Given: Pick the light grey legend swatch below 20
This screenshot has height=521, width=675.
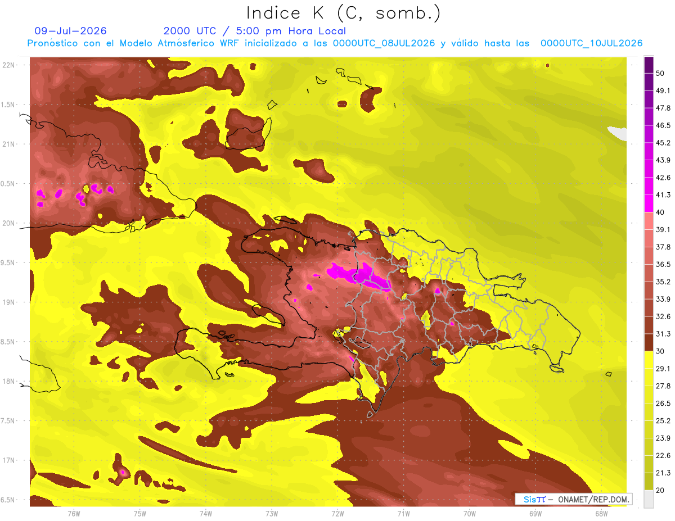Looking at the screenshot, I should tap(649, 499).
